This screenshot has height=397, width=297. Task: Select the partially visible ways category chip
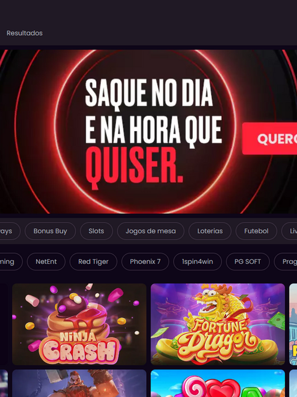[10, 231]
